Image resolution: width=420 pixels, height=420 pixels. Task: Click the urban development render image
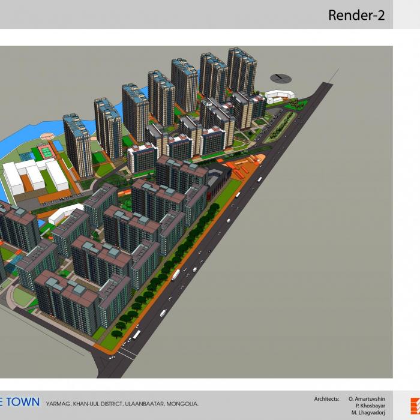click(196, 212)
